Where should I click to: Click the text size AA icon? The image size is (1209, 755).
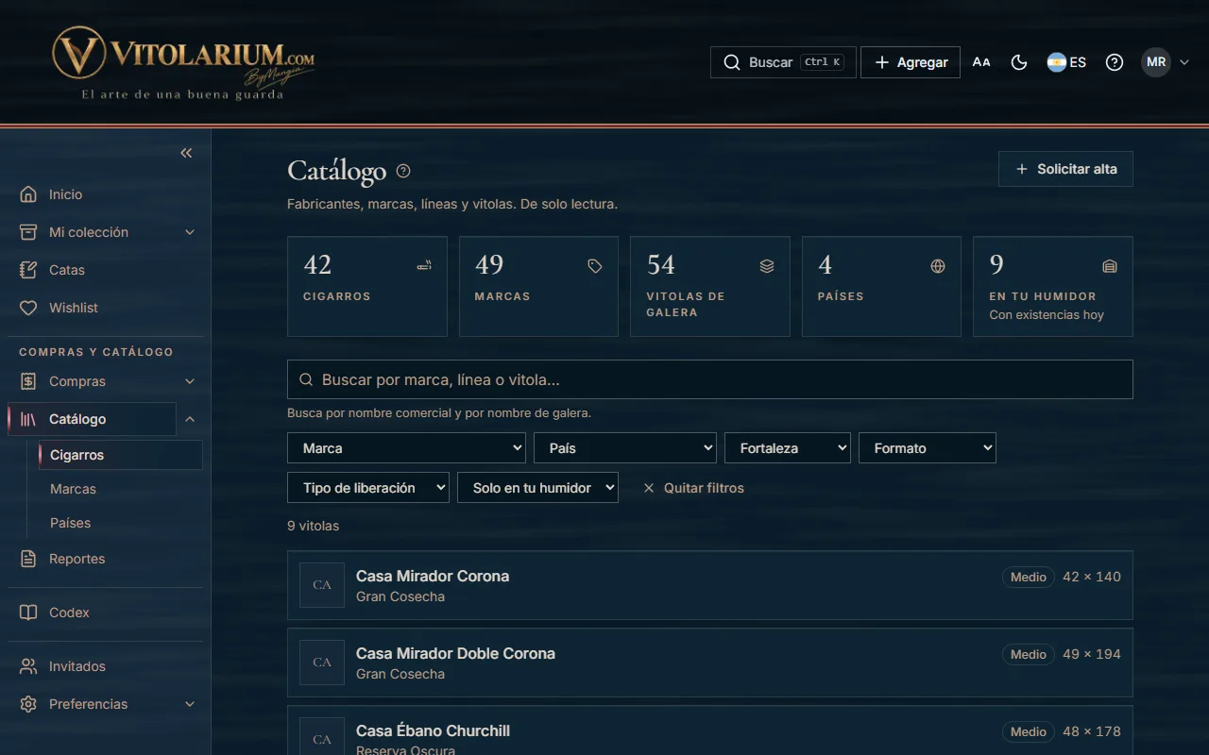point(981,62)
